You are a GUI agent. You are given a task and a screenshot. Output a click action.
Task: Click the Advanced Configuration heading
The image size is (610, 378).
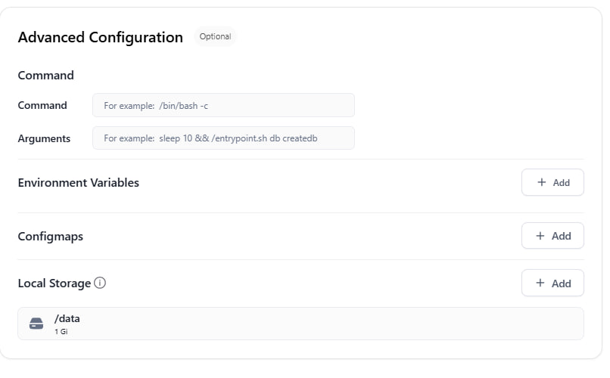(101, 37)
